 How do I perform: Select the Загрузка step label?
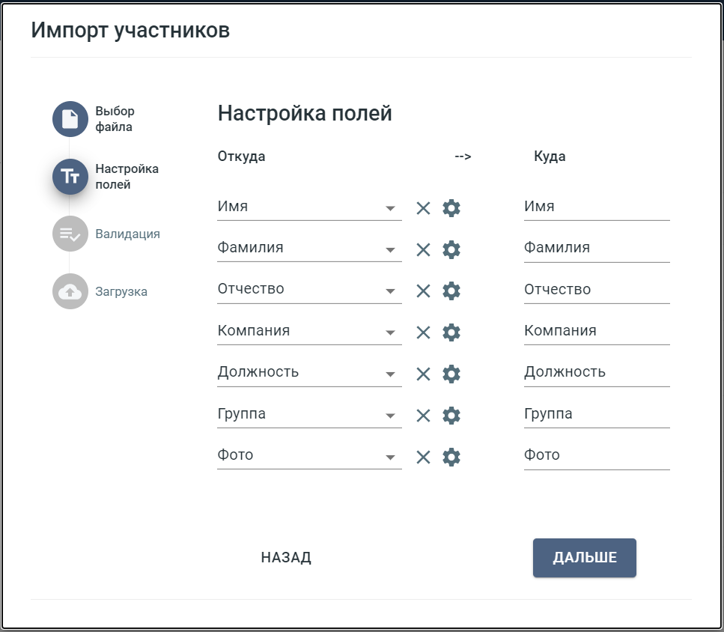coord(121,292)
